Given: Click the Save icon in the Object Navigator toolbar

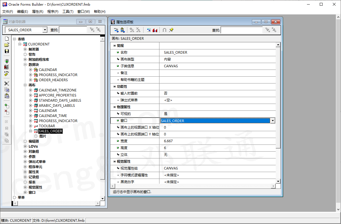Looking at the screenshot, I should 7,51.
